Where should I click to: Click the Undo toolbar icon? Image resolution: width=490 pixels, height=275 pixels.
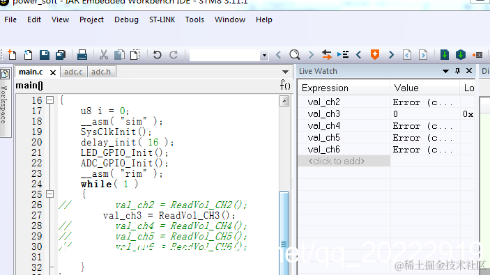[x=158, y=55]
